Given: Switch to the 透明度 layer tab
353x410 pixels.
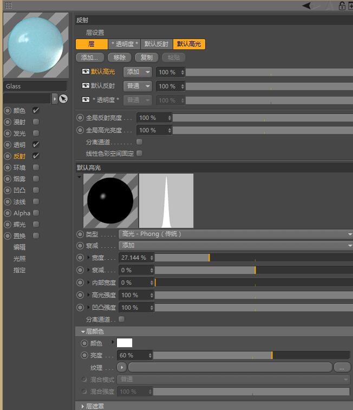Looking at the screenshot, I should (x=125, y=44).
